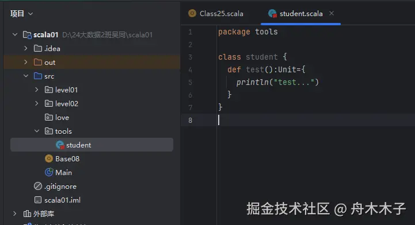Close the student.scala tab
This screenshot has height=225, width=415.
click(332, 13)
